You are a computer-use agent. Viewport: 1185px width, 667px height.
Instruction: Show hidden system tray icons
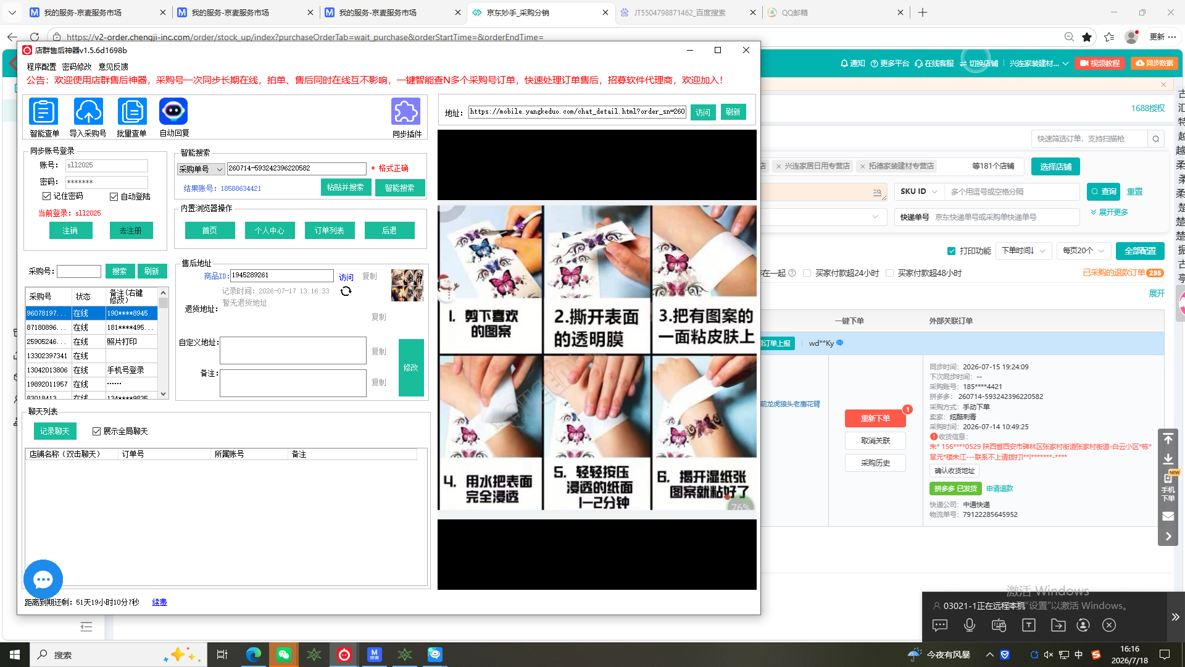pos(990,655)
